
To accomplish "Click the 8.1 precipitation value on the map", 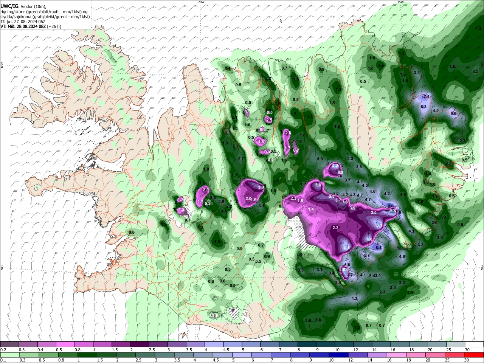I will pos(379,248).
